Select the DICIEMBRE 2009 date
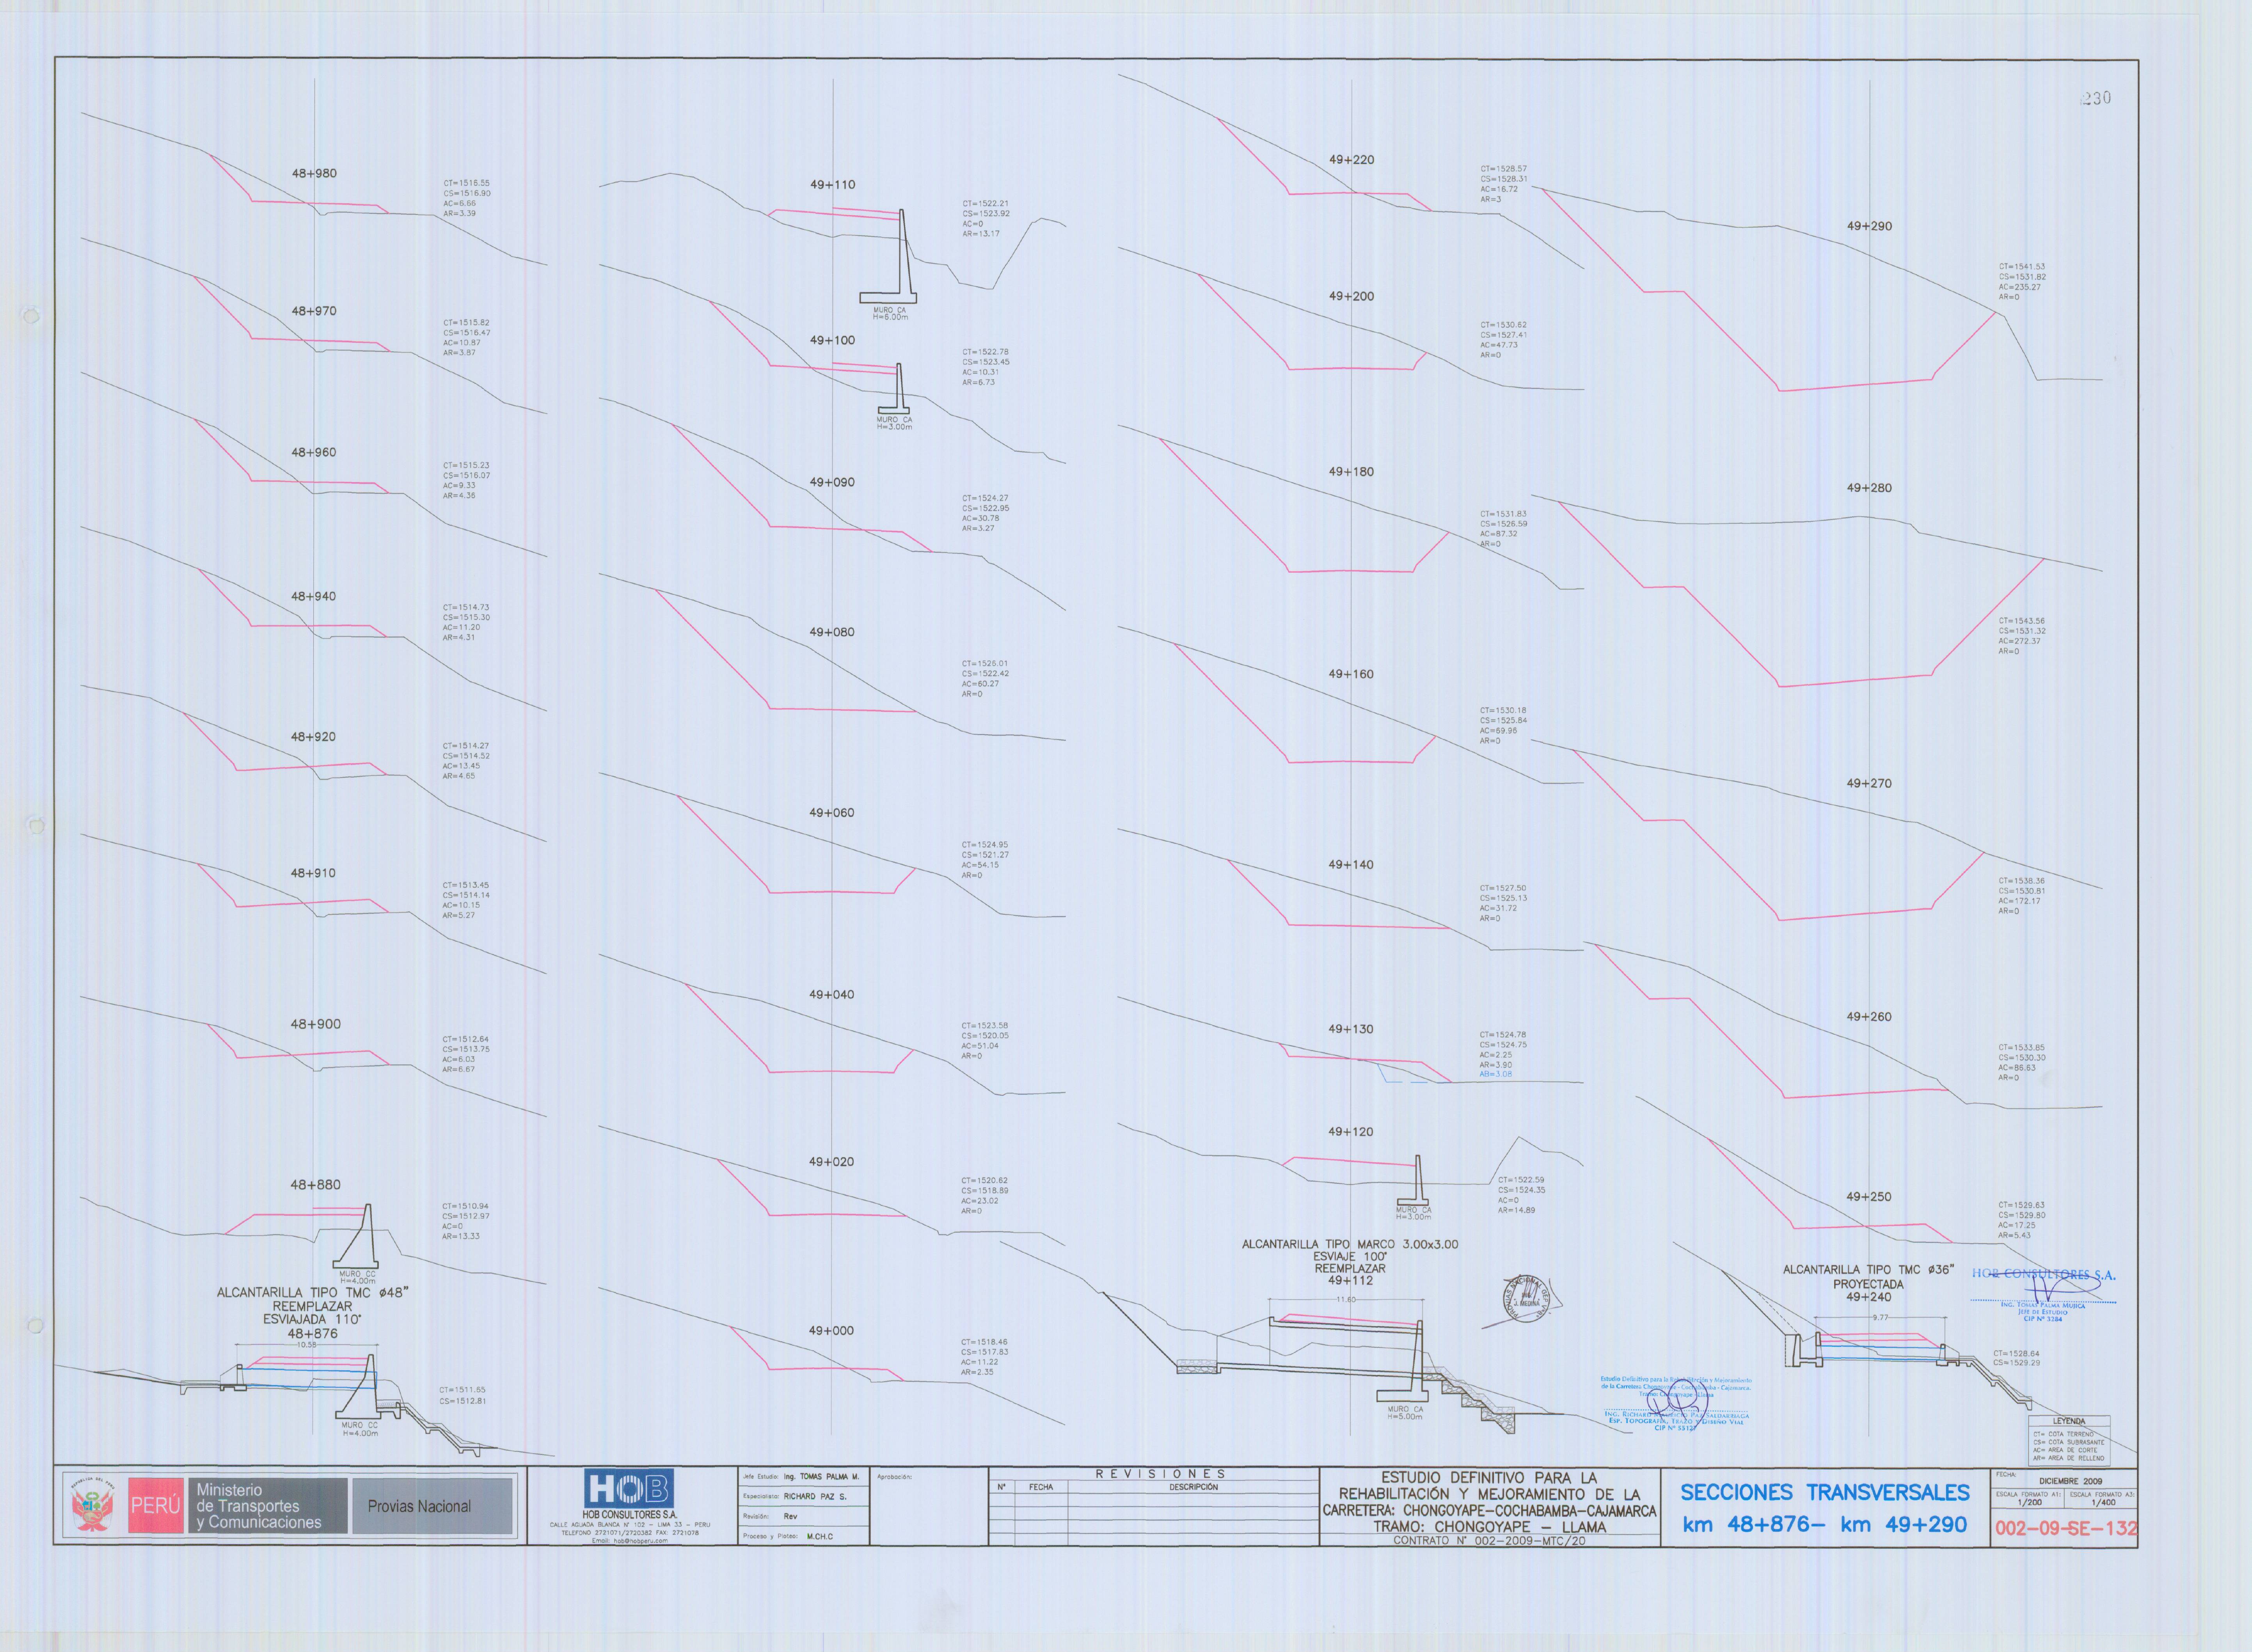The height and width of the screenshot is (1652, 2252). click(x=2070, y=1481)
